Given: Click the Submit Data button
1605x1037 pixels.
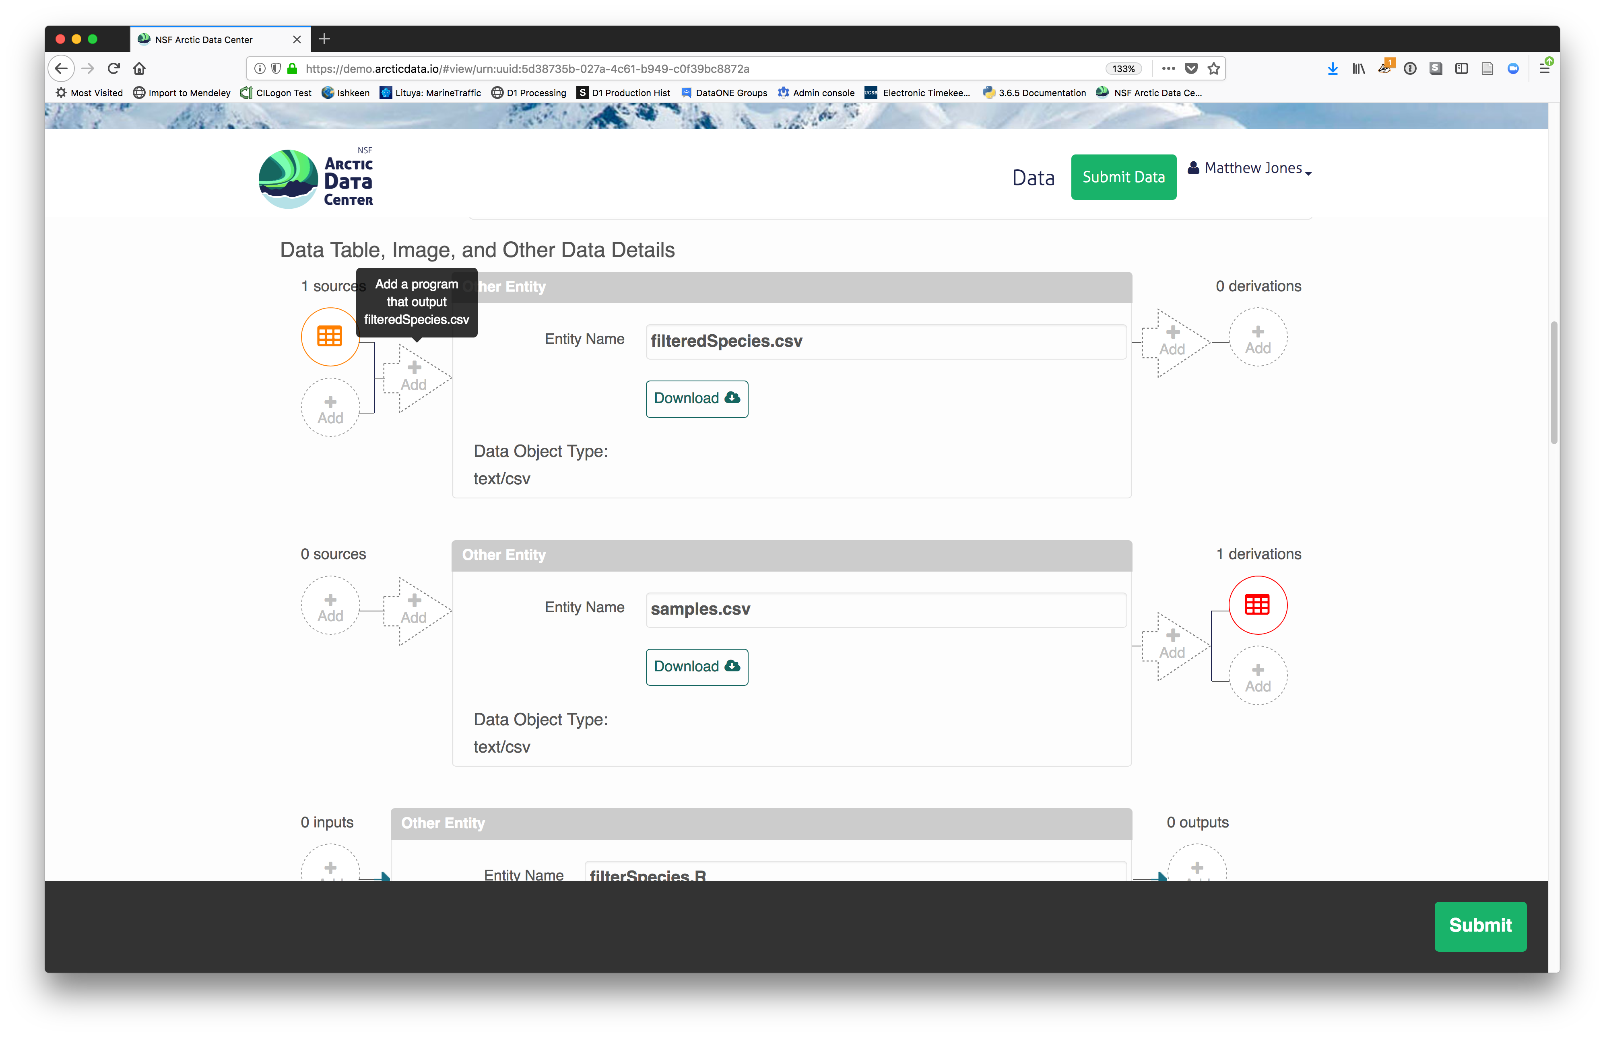Looking at the screenshot, I should coord(1123,177).
